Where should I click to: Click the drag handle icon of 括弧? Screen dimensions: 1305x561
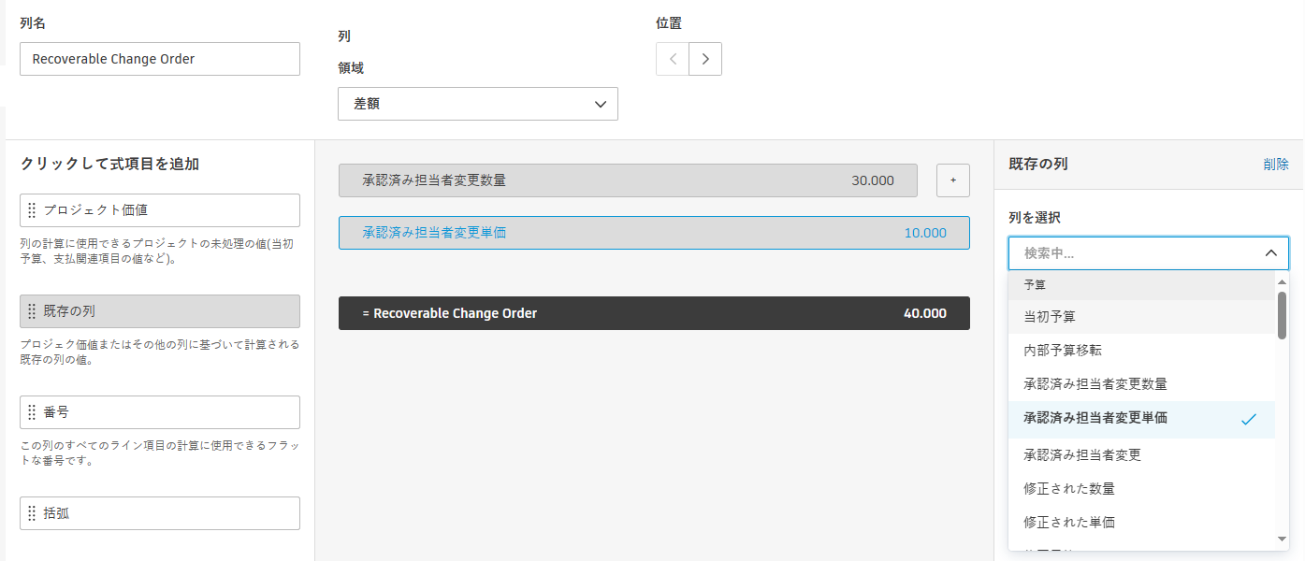click(32, 513)
